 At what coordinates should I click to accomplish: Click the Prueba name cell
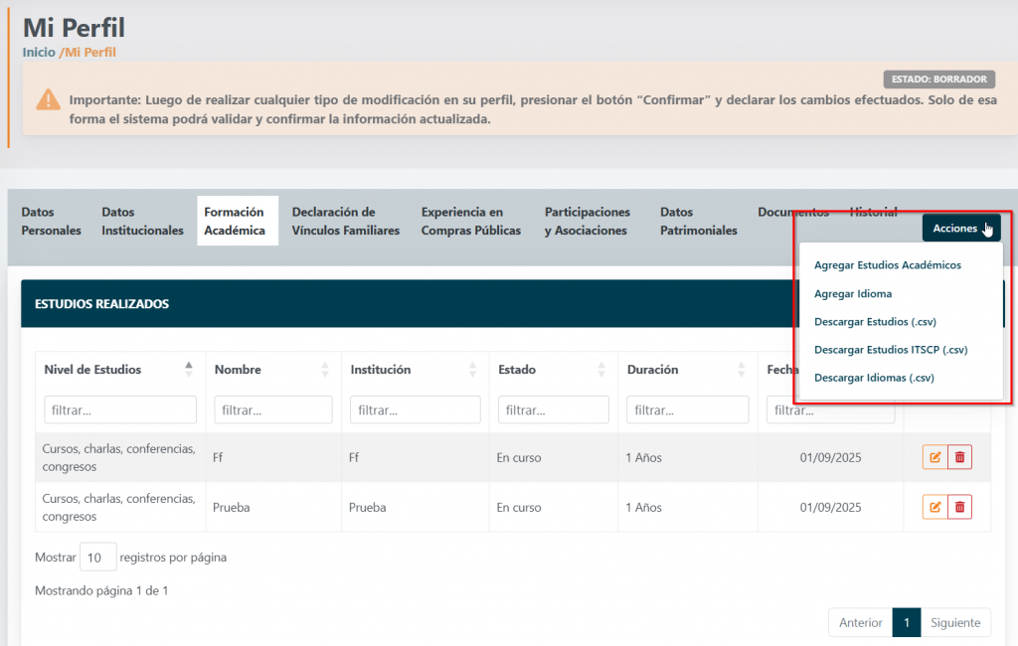click(x=272, y=507)
